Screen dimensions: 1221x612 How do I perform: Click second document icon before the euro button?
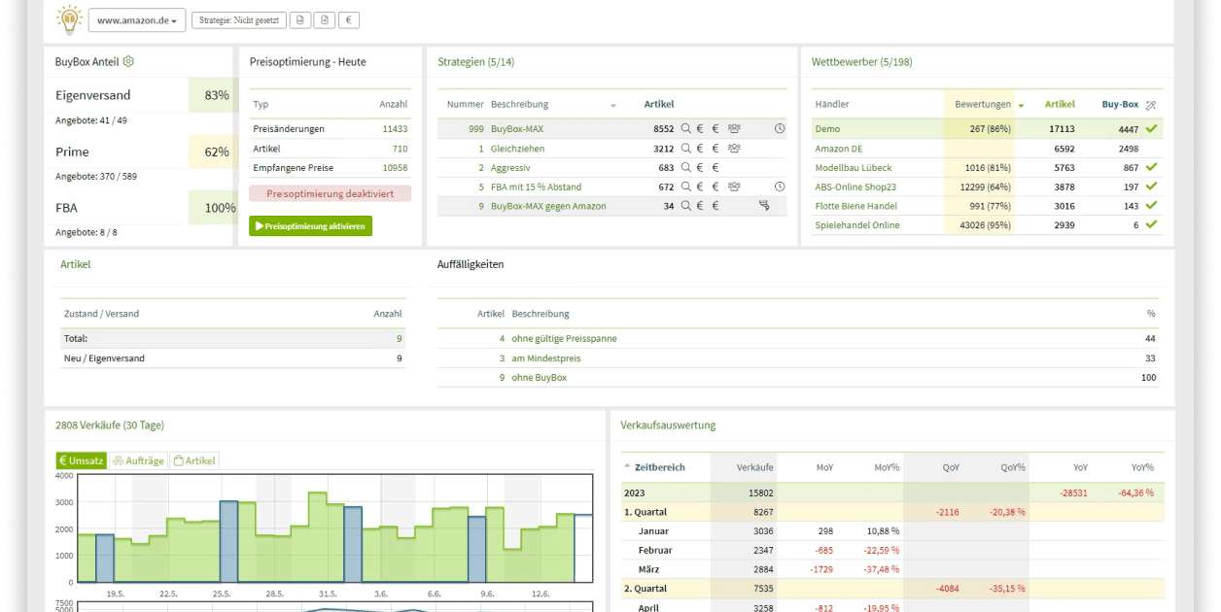point(325,20)
